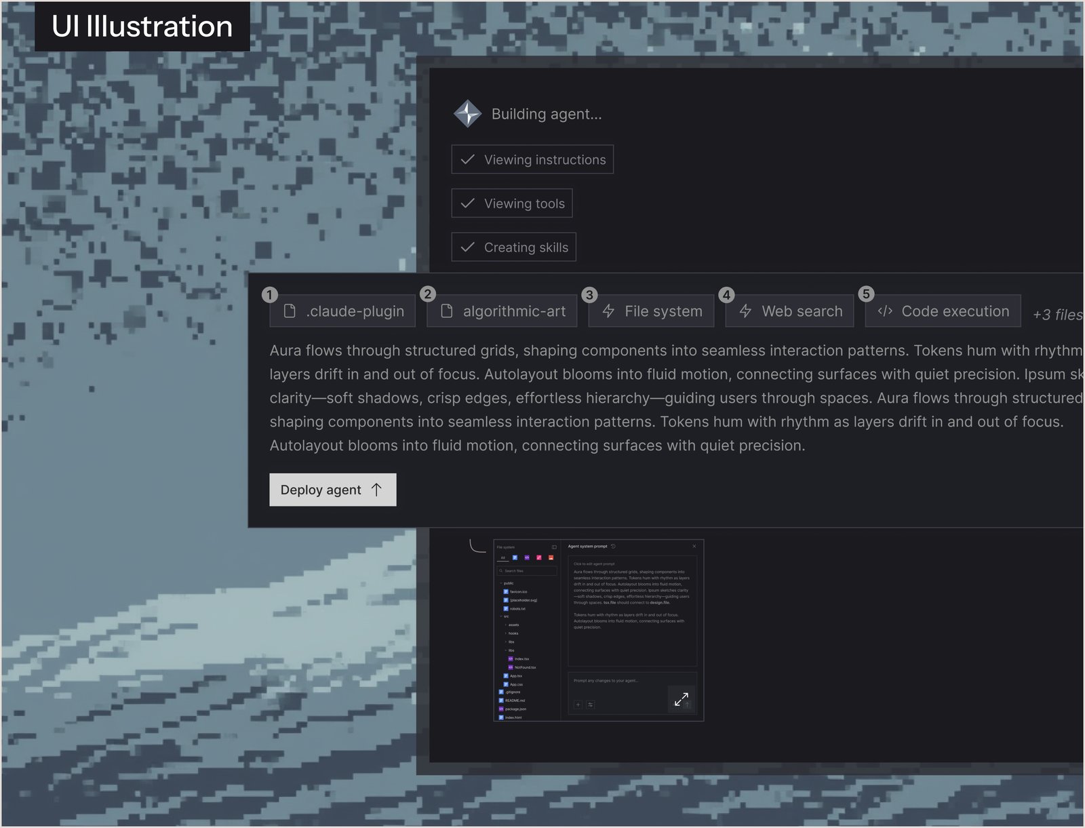Click the UI Illustration title label
Viewport: 1085px width, 828px height.
[142, 26]
